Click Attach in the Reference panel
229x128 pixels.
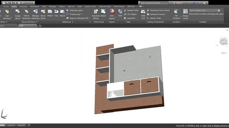point(50,13)
